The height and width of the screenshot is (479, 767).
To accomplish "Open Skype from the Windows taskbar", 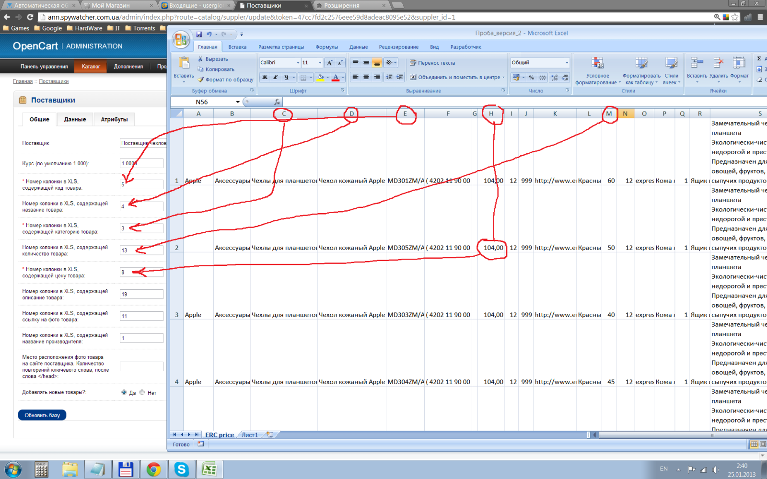I will point(181,469).
